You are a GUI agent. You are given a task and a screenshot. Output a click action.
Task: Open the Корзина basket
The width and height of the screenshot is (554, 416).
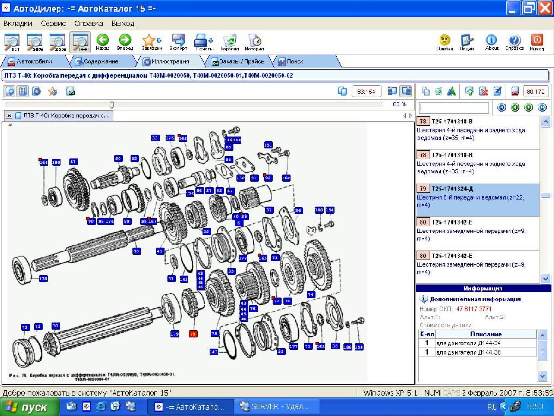pos(229,42)
